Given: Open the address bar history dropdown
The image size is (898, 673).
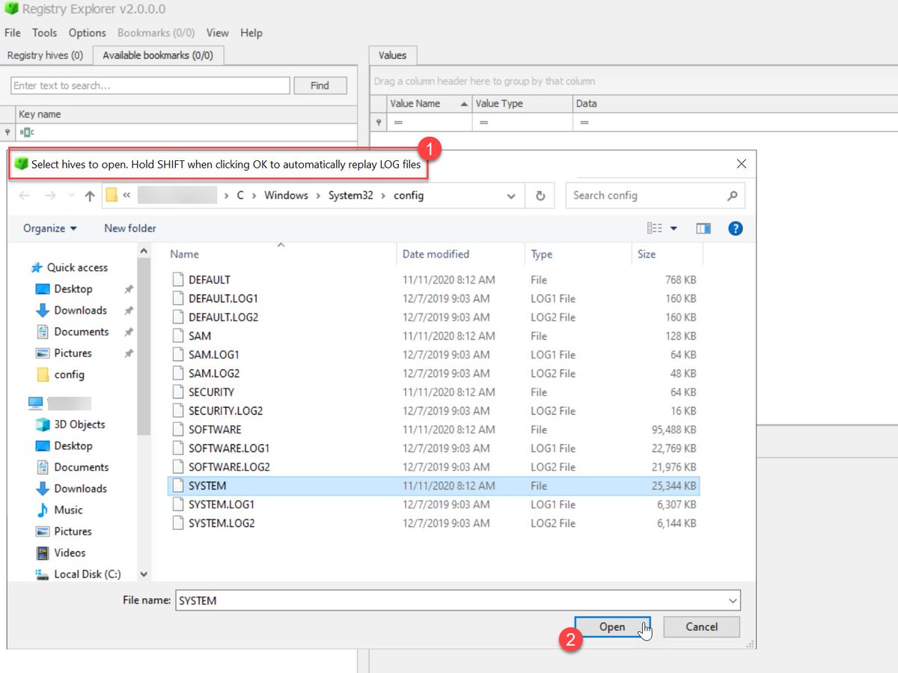Looking at the screenshot, I should [511, 196].
